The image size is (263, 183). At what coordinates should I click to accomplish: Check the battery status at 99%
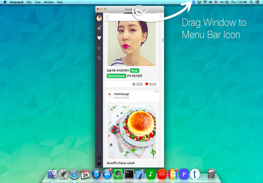(224, 2)
